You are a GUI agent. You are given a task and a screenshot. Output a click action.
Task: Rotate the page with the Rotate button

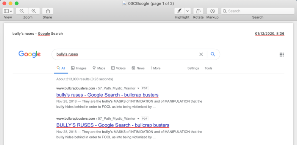coord(198,11)
